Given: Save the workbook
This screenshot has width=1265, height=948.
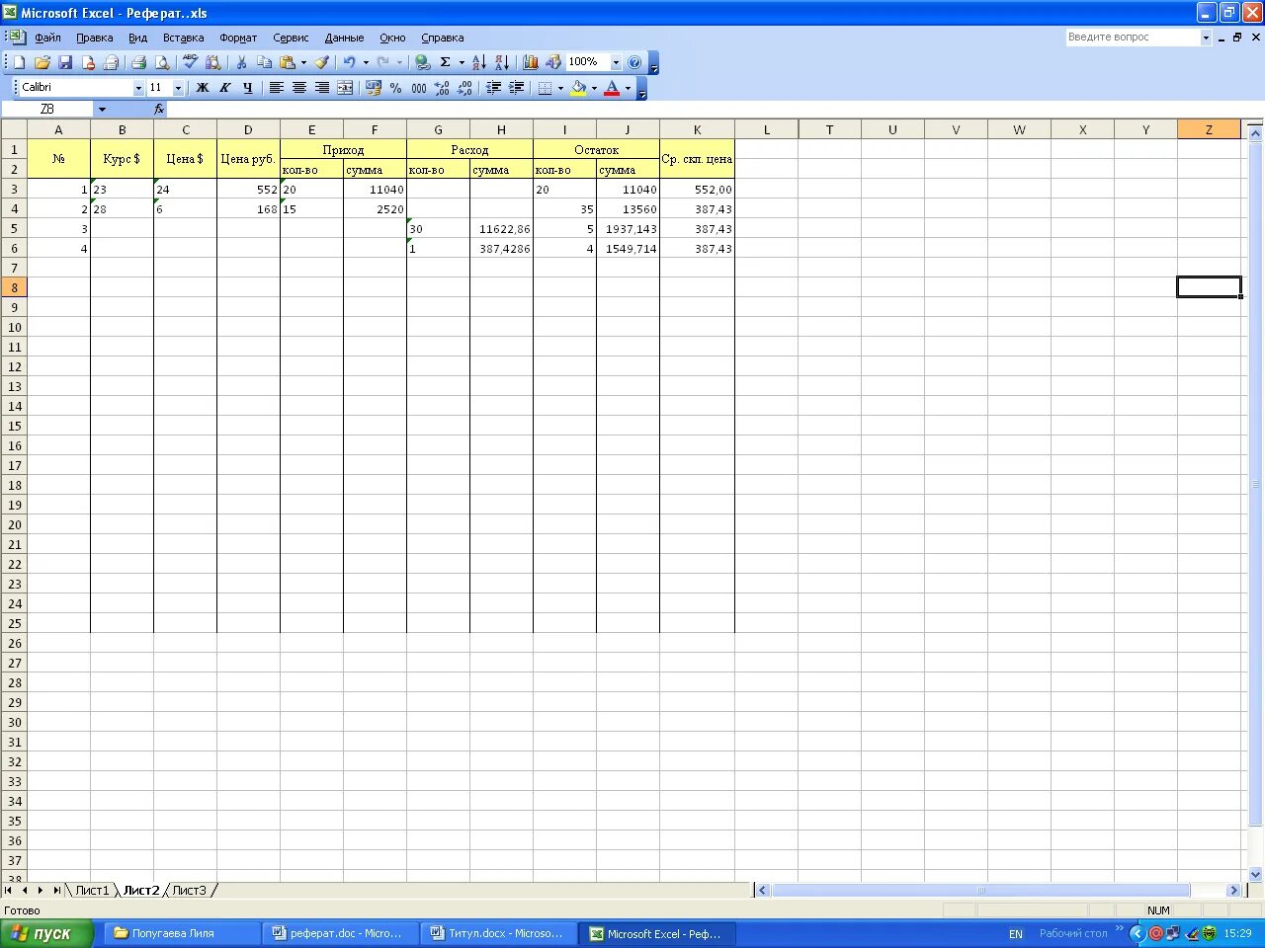Looking at the screenshot, I should pyautogui.click(x=65, y=62).
